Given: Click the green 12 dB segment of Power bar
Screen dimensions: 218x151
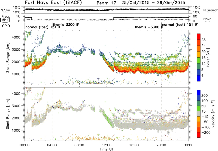Looking at the screenshot, I should [x=199, y=61].
